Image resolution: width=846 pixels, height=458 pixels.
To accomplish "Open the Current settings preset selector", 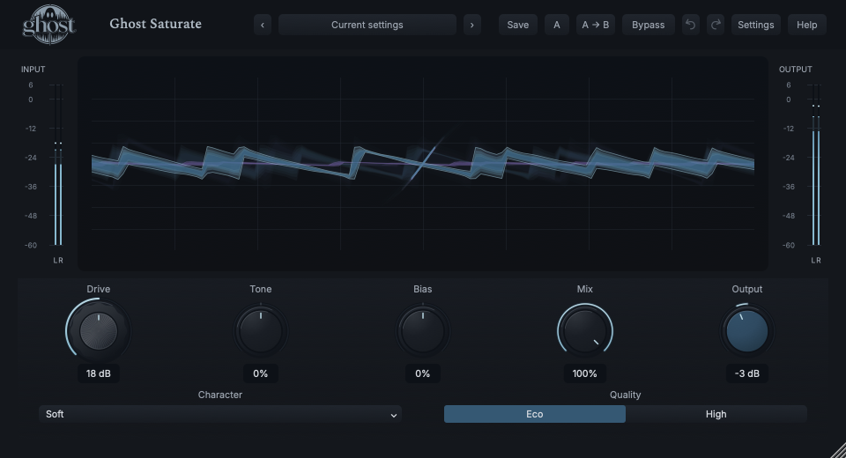I will 367,25.
